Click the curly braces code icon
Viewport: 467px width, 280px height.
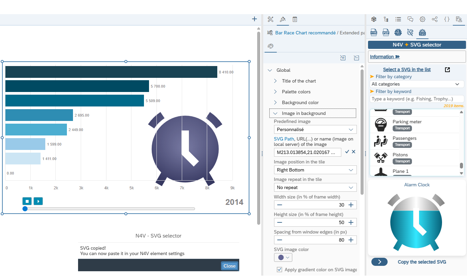pyautogui.click(x=447, y=19)
